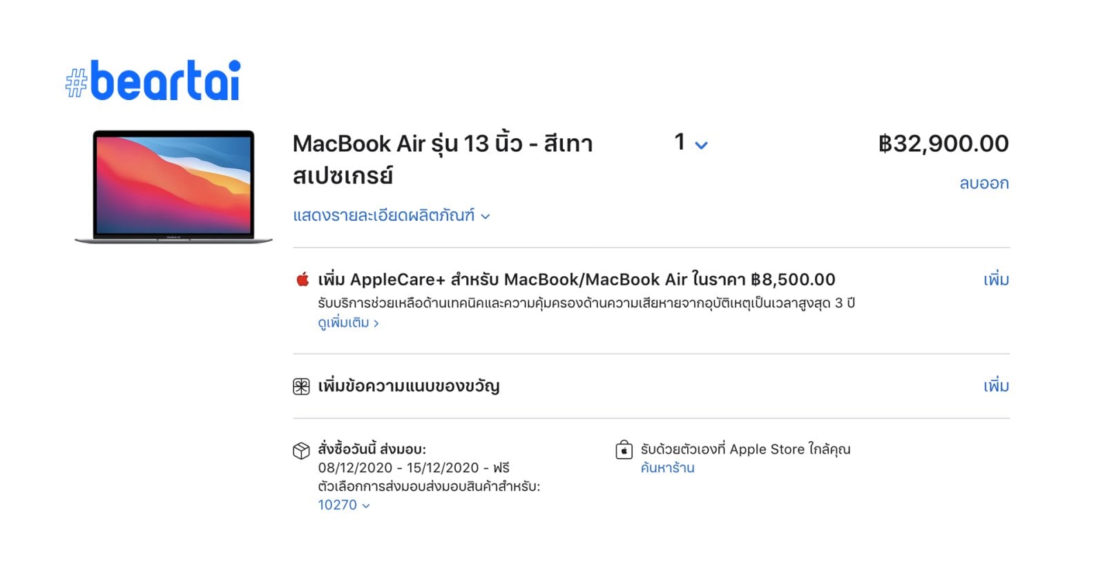Viewport: 1105px width, 580px height.
Task: Click the #beartai logo
Action: pyautogui.click(x=153, y=81)
